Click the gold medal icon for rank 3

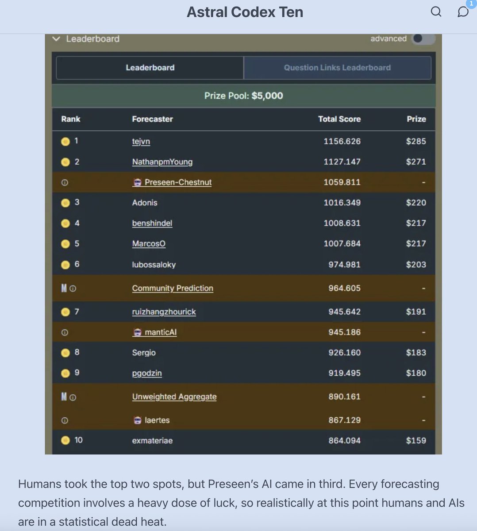65,203
